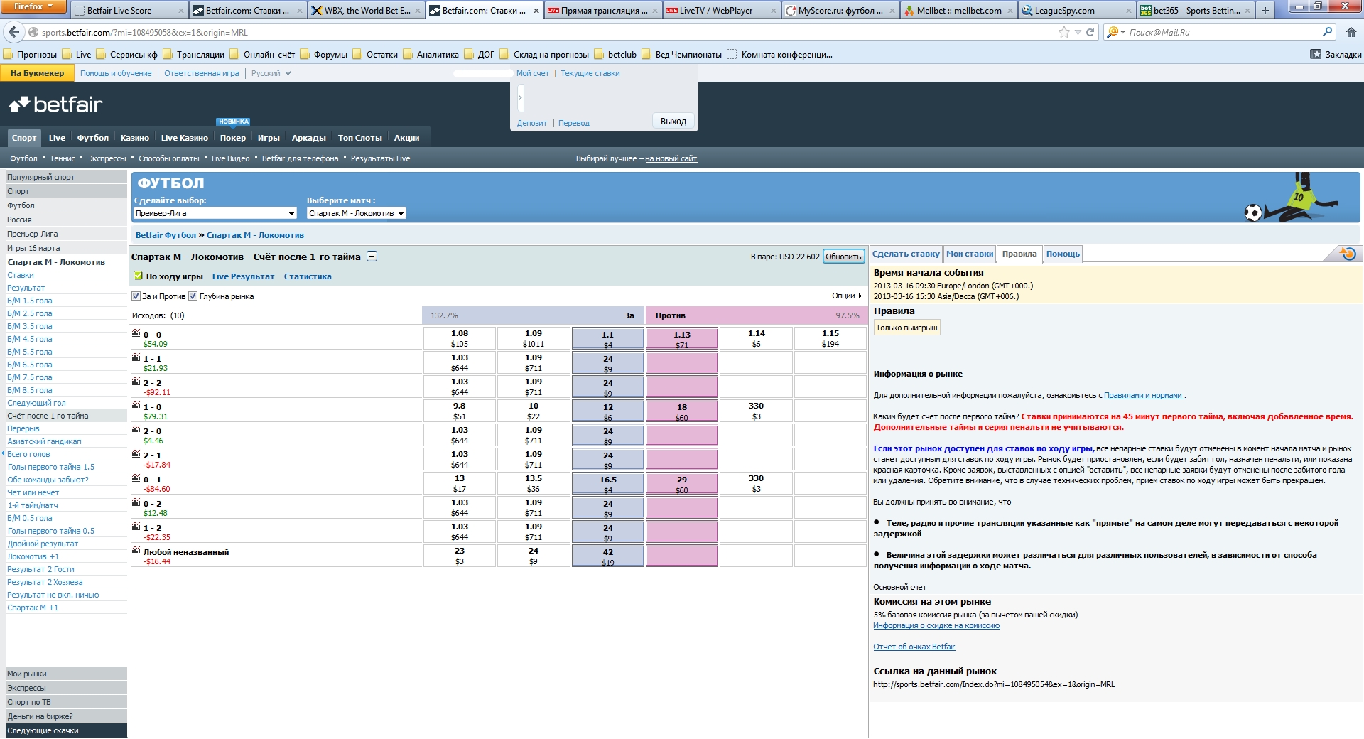Show the chart icon for 1 - 0 outcome
This screenshot has height=739, width=1364.
pos(136,406)
